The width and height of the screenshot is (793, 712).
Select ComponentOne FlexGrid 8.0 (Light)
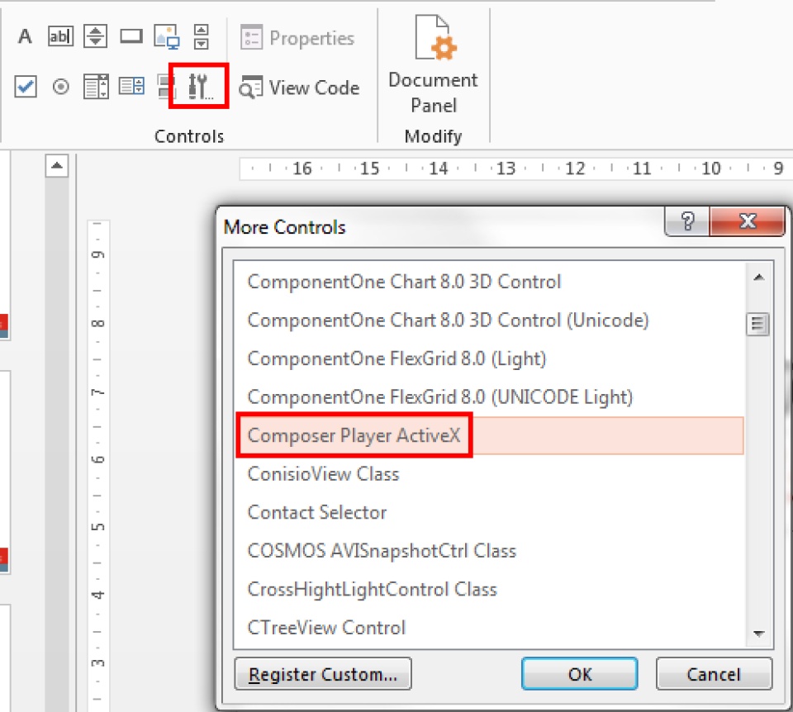click(489, 358)
